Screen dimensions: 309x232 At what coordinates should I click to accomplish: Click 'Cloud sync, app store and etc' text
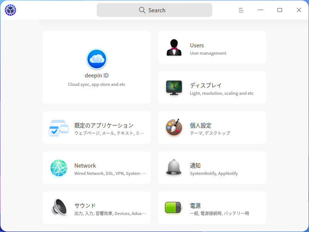tap(97, 84)
